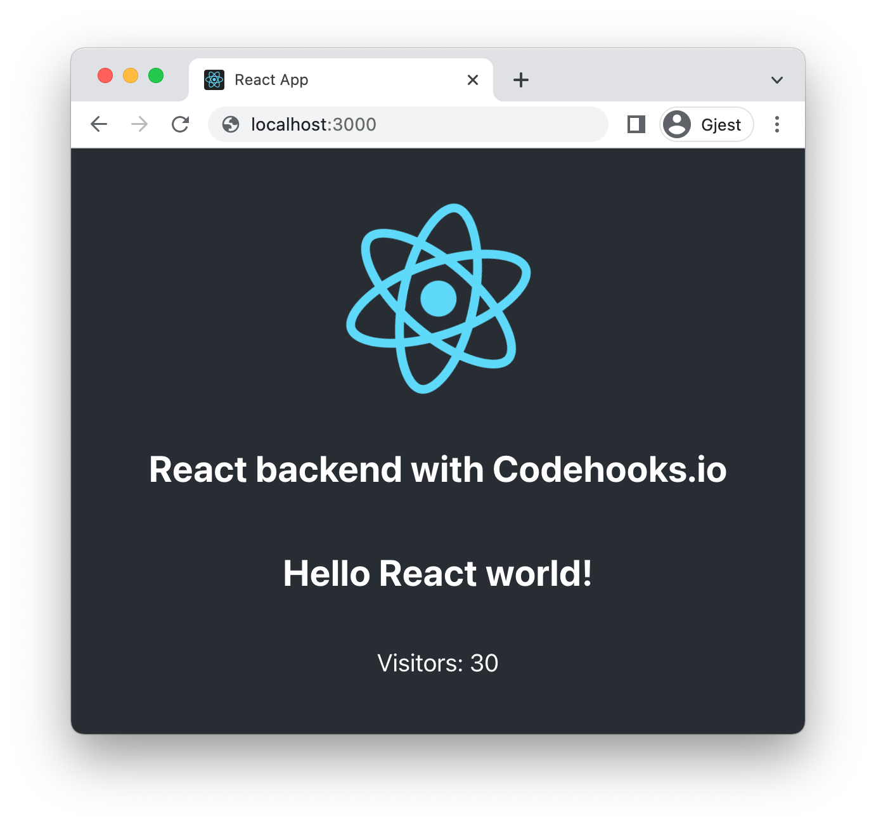Screen dimensions: 876x828
Task: Open the Gjest profile button
Action: tap(707, 124)
